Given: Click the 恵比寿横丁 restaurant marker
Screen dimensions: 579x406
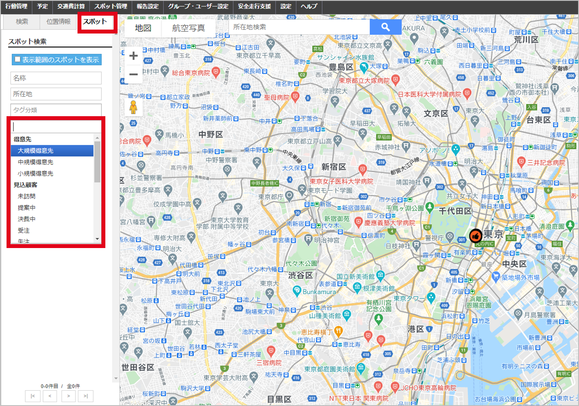Looking at the screenshot, I should click(338, 332).
